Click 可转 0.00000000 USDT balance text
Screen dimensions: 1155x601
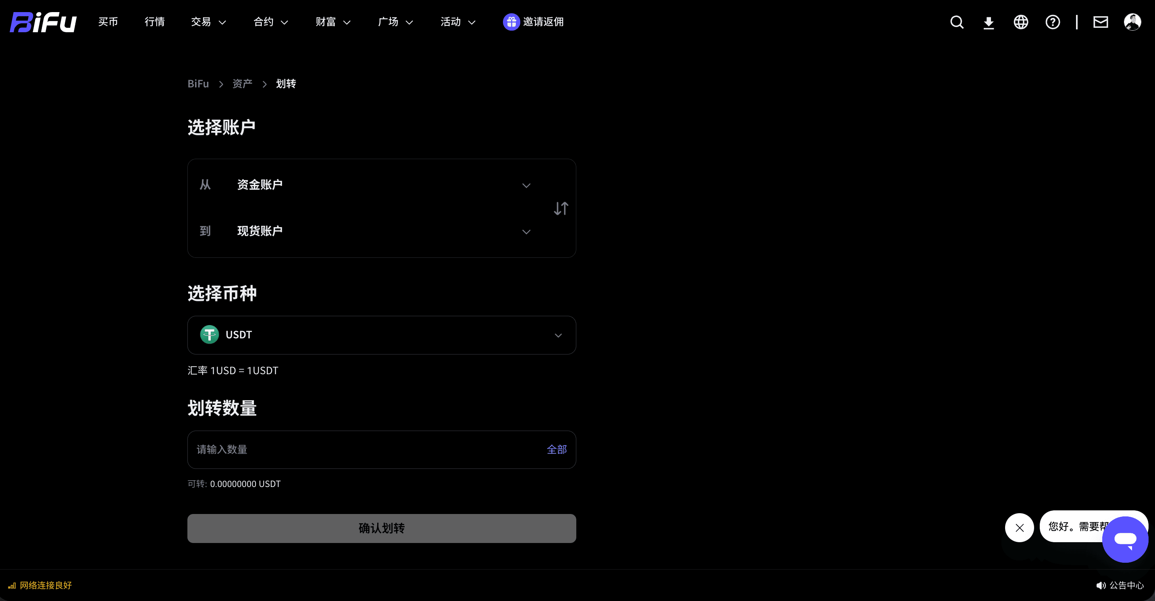(x=234, y=484)
